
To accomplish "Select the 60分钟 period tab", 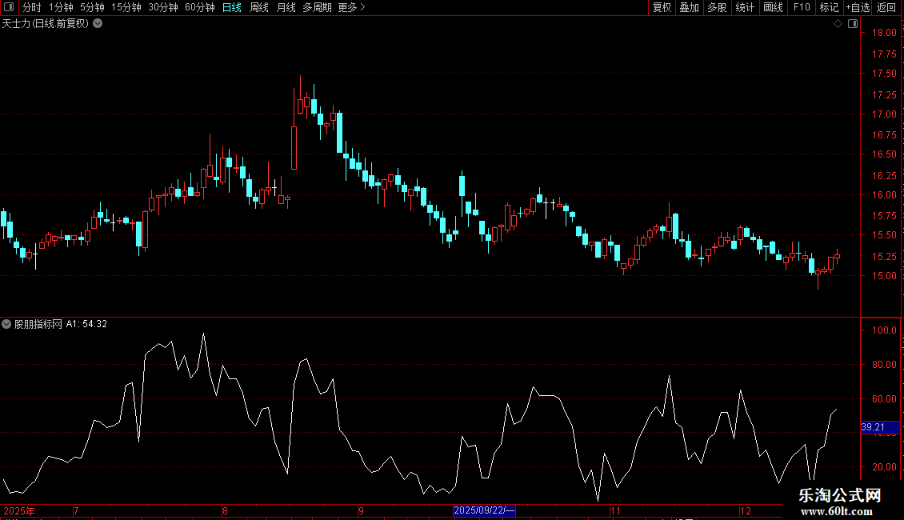I will [x=200, y=7].
